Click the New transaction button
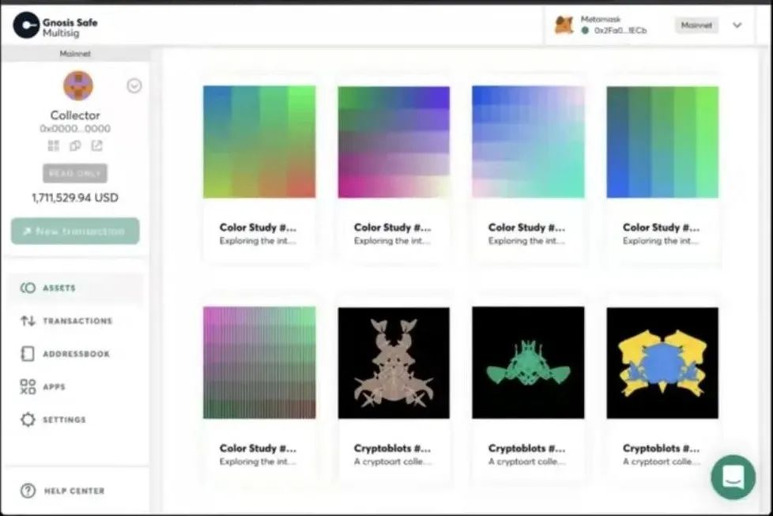The width and height of the screenshot is (773, 516). 75,231
